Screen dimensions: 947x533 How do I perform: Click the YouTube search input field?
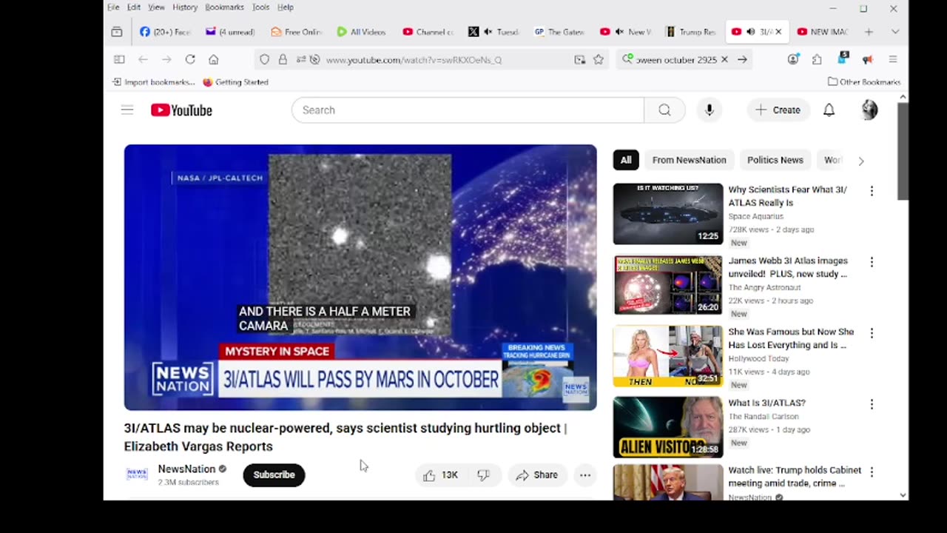click(x=468, y=110)
